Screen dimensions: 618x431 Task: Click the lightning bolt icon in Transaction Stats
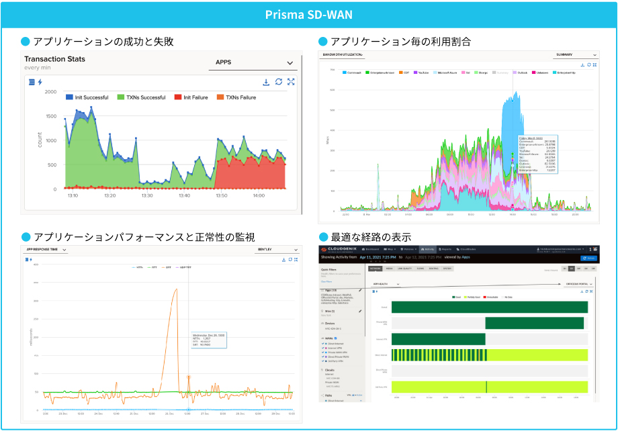click(x=40, y=82)
